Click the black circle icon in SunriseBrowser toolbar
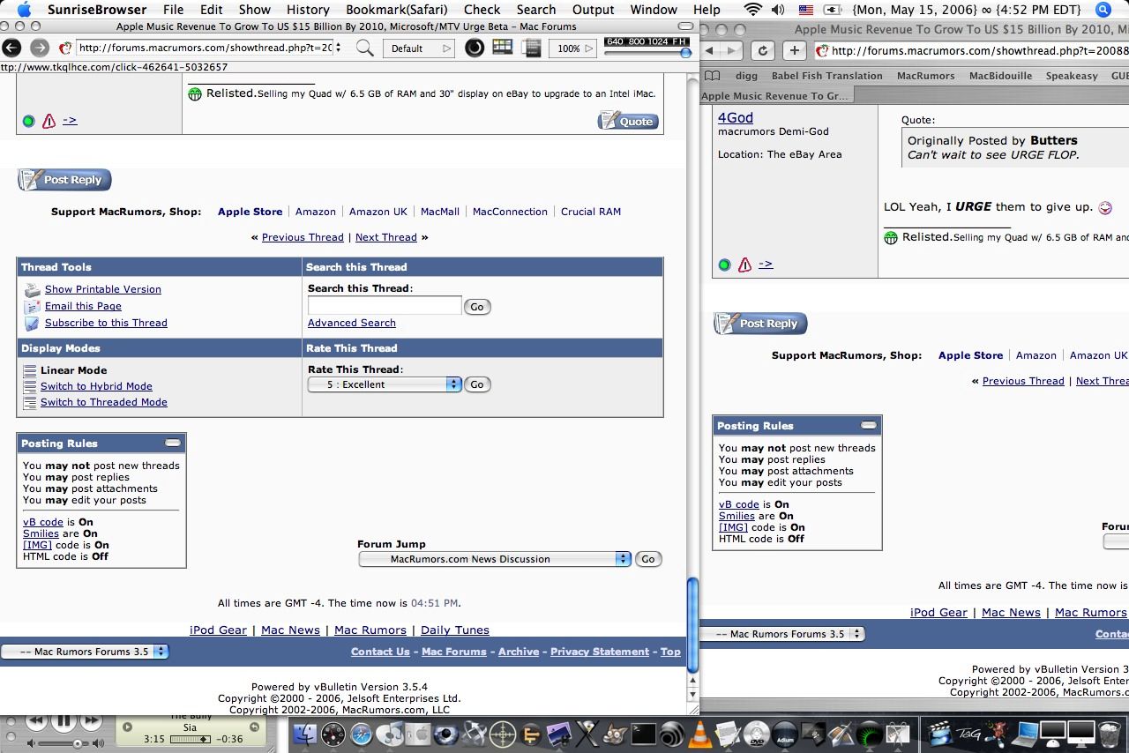Screen dimensions: 1129x753 click(475, 48)
